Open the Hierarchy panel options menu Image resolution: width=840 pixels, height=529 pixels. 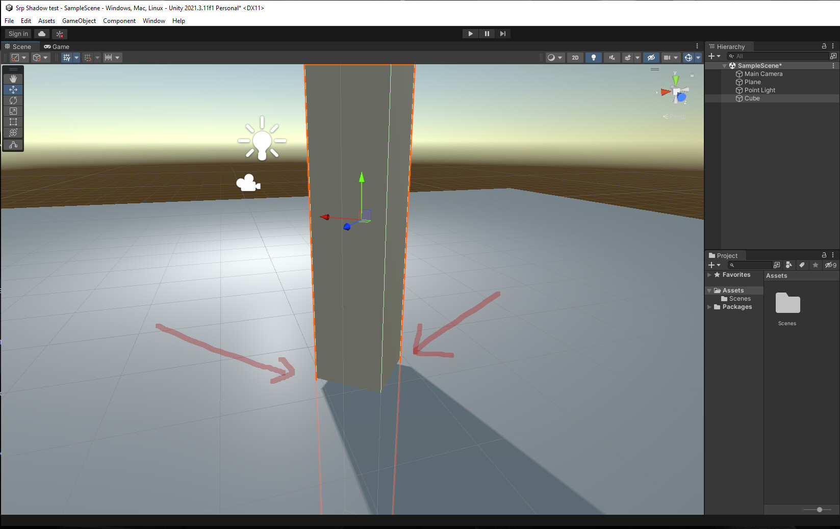(833, 46)
